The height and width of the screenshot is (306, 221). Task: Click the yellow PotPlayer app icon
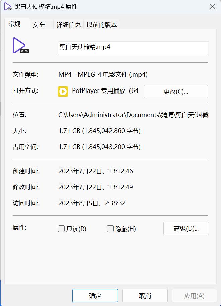(x=63, y=91)
